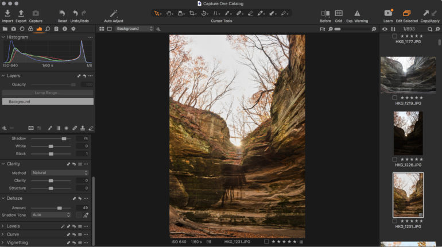This screenshot has width=442, height=247.
Task: Open the Shadow Tone Auto dropdown
Action: [51, 215]
